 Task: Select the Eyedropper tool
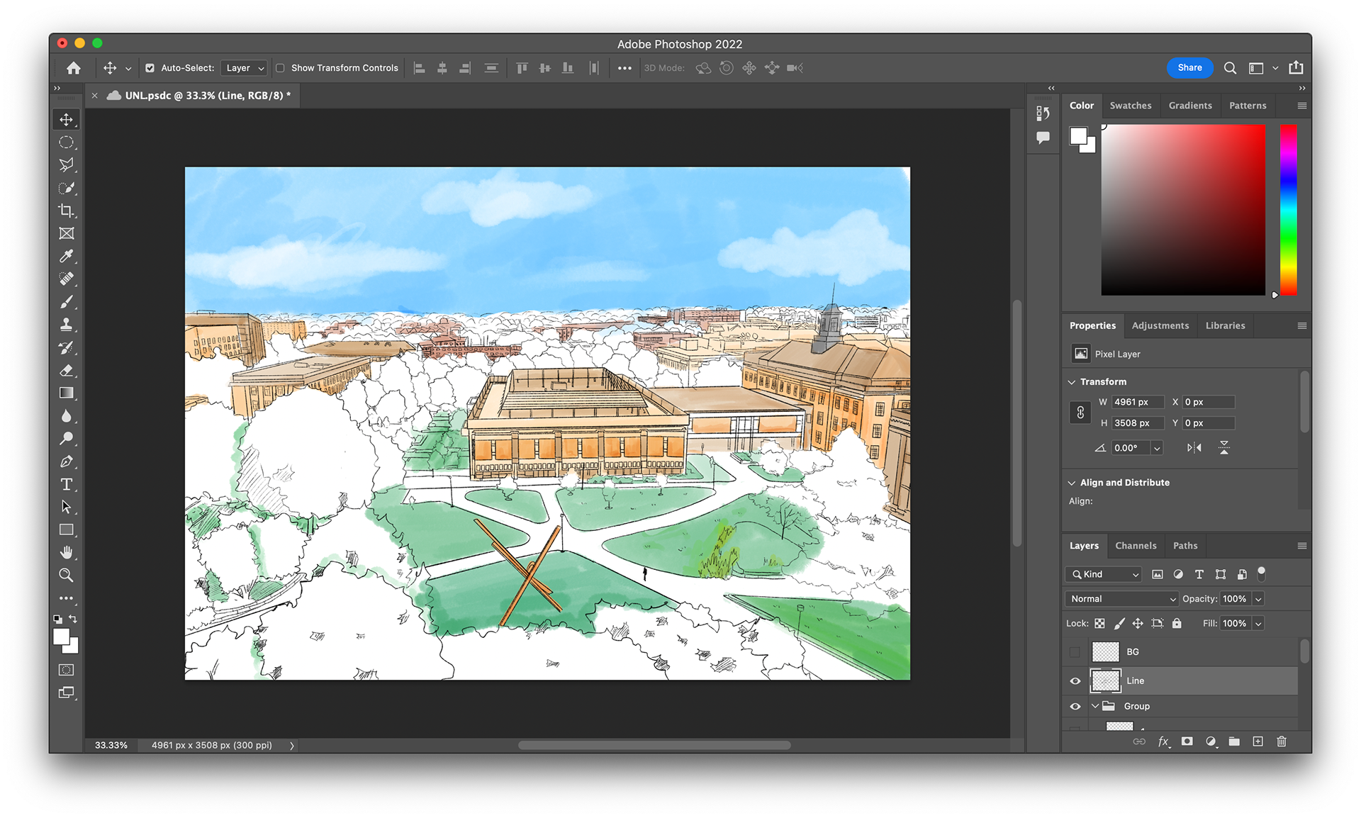click(x=67, y=256)
